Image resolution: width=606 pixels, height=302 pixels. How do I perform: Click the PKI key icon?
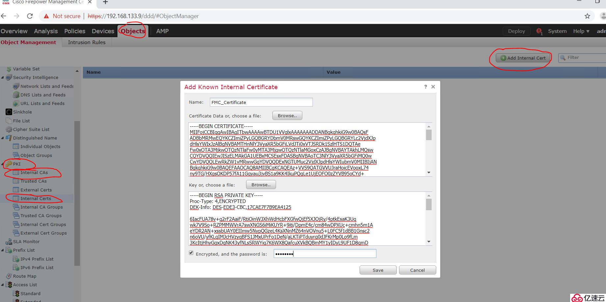[x=9, y=164]
